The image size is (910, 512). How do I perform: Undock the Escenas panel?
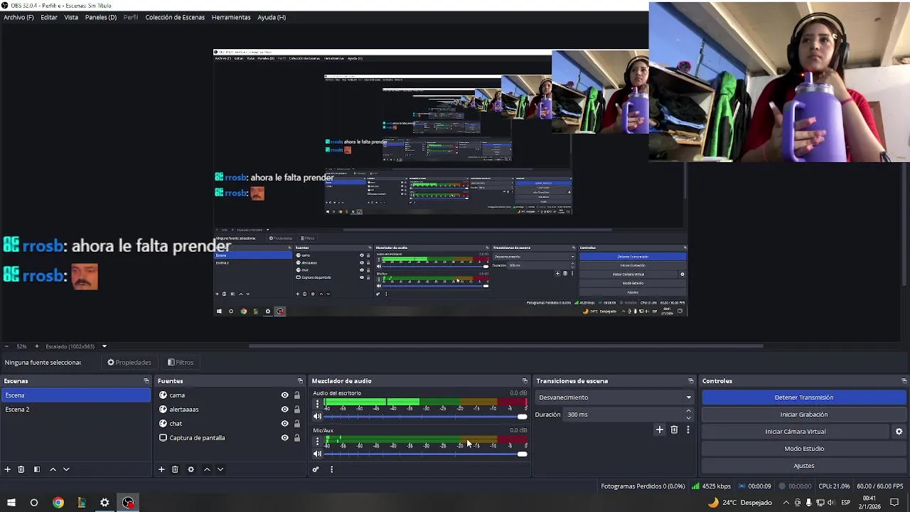pyautogui.click(x=146, y=381)
